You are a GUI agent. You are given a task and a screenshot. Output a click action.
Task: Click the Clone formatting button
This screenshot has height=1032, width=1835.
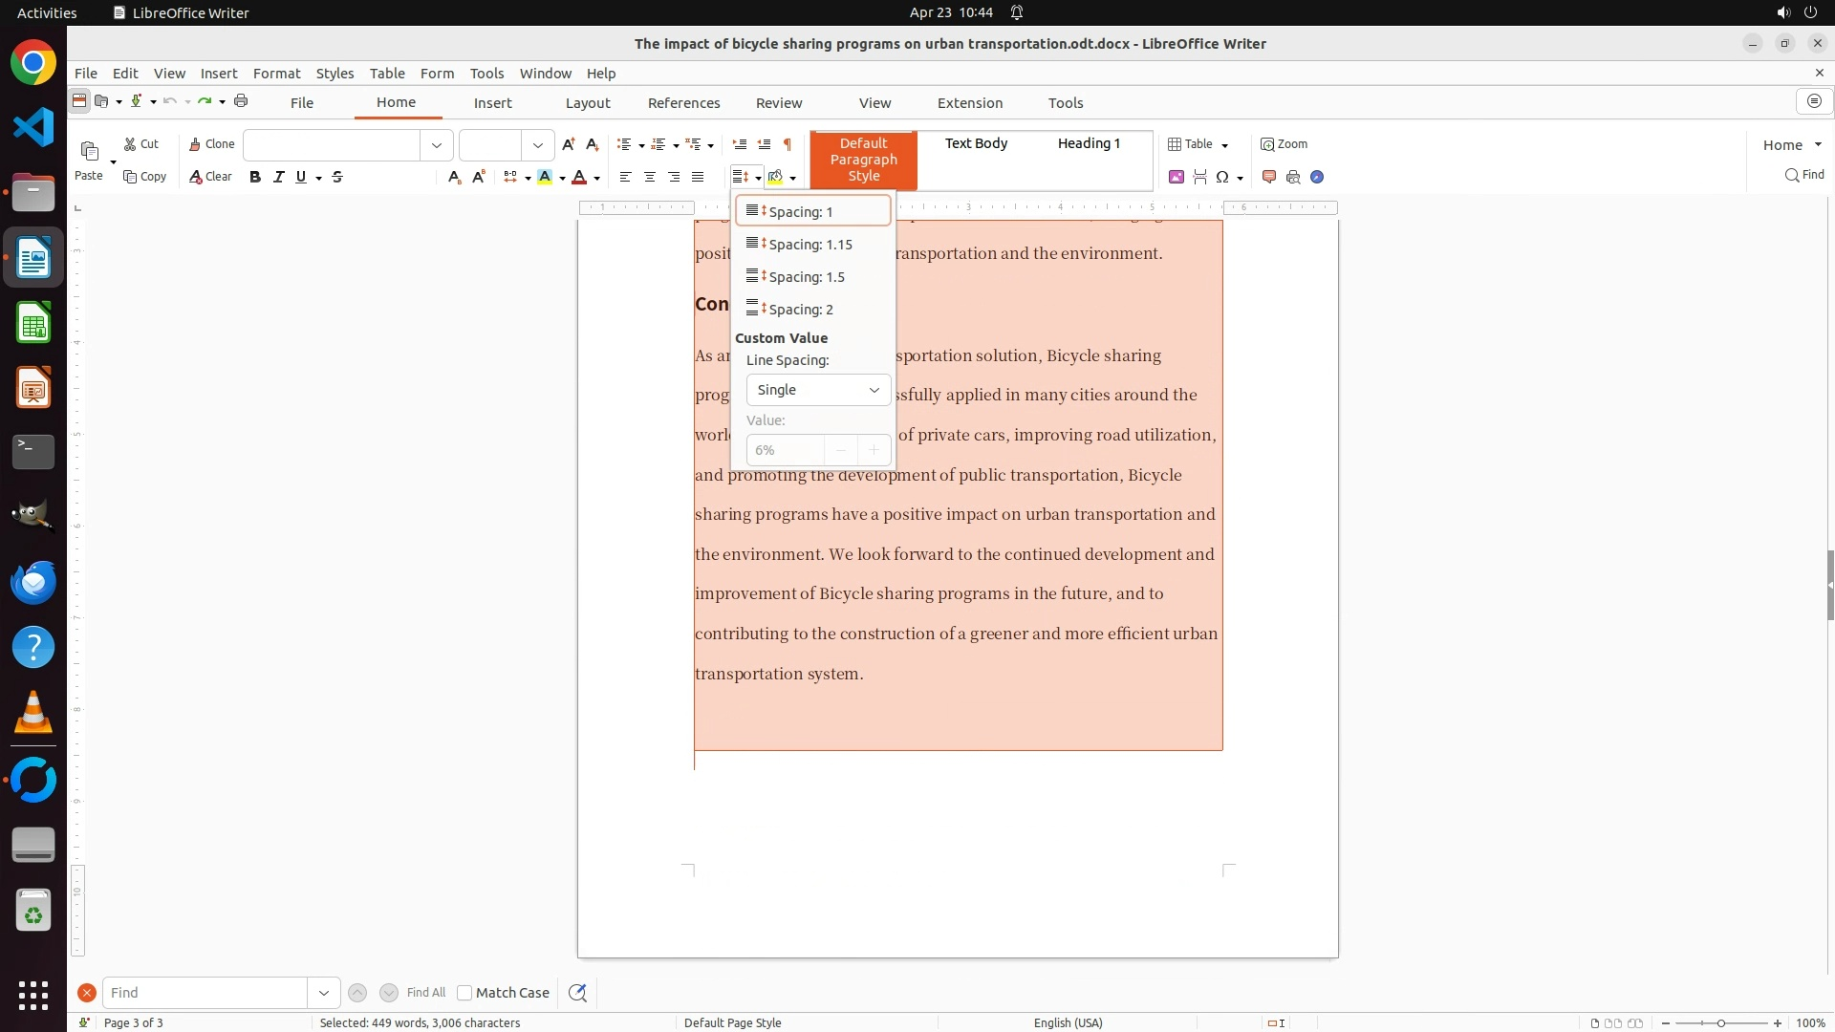211,144
